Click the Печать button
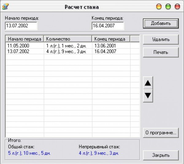184x164 pixels. click(161, 52)
